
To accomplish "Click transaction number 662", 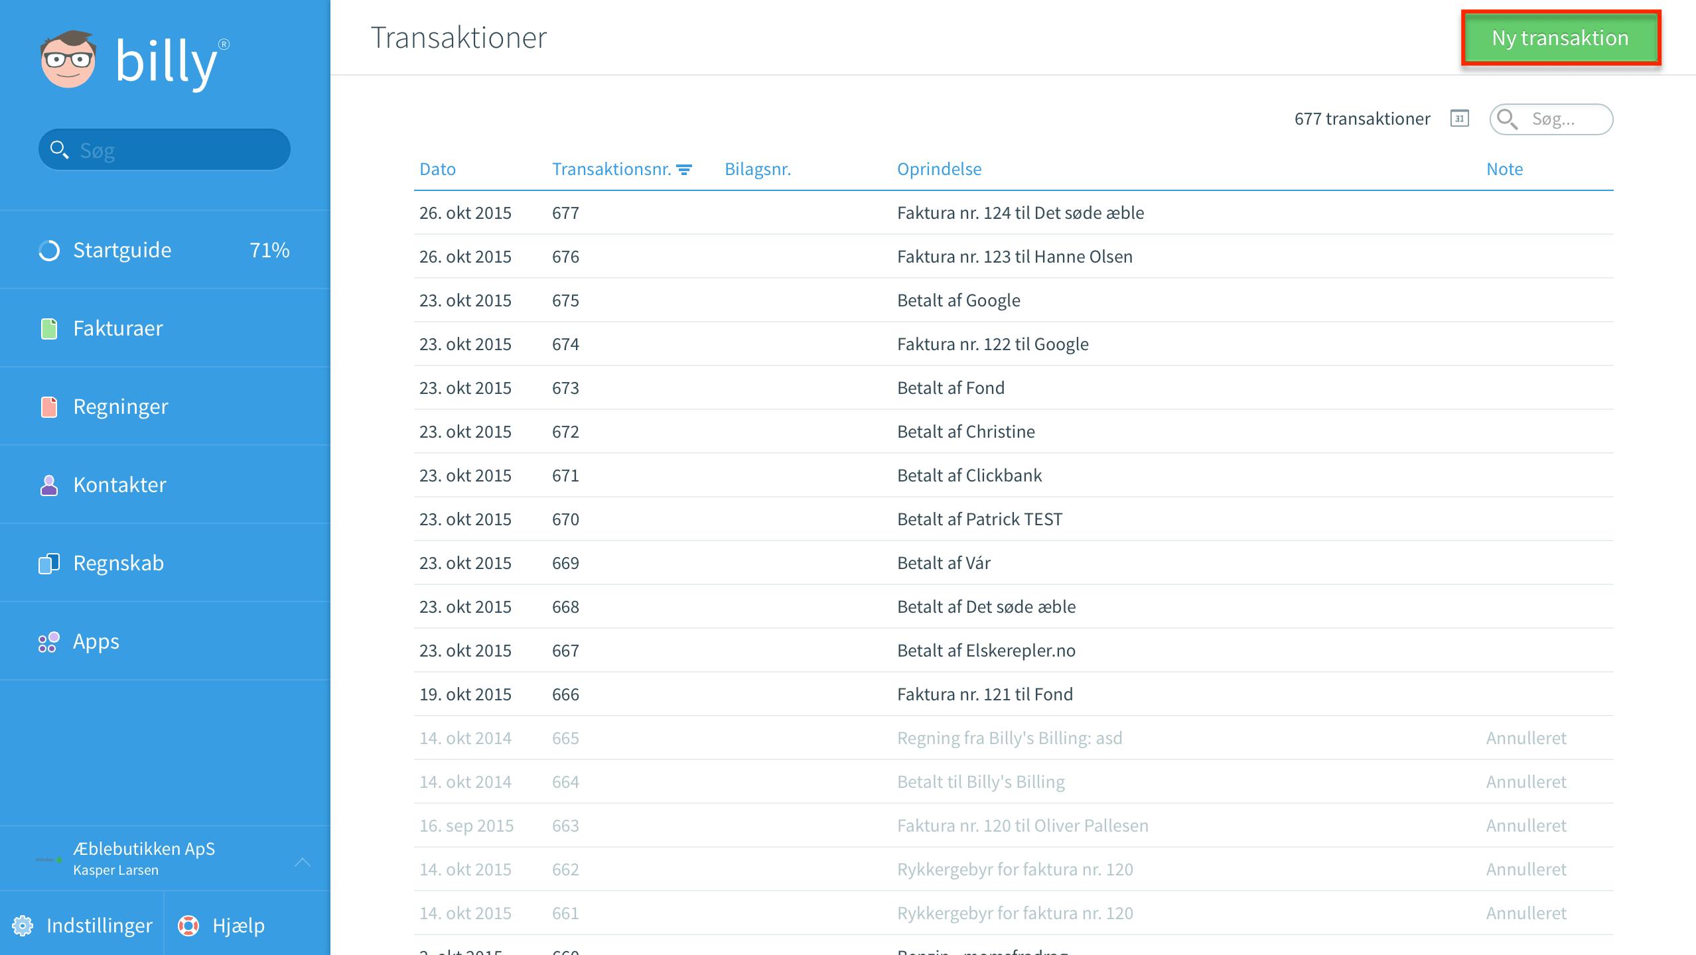I will (x=565, y=869).
